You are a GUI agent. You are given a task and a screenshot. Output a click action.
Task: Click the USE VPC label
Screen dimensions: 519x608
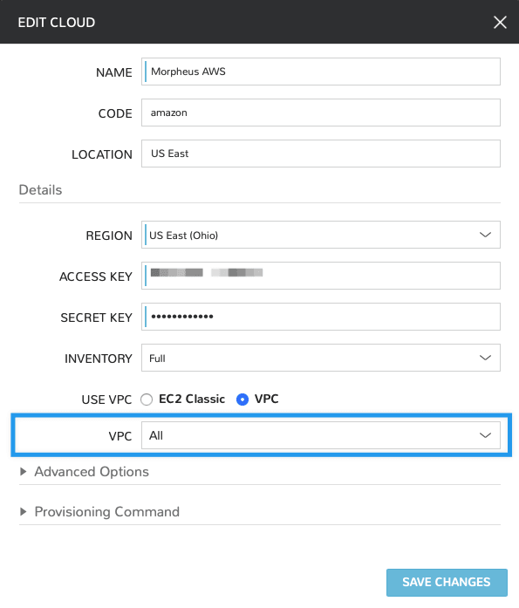coord(106,400)
